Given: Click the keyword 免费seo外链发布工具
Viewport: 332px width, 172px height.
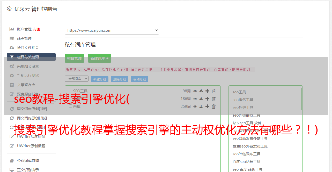Looking at the screenshot, I should click(250, 146).
